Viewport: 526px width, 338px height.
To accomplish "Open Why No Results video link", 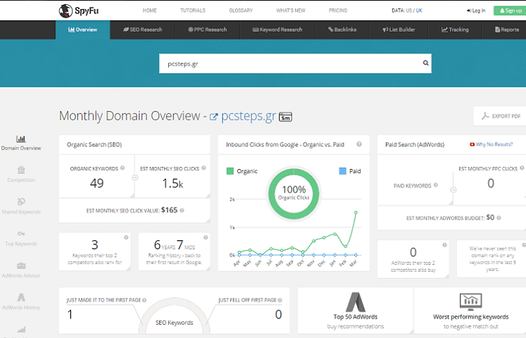I will (x=491, y=144).
